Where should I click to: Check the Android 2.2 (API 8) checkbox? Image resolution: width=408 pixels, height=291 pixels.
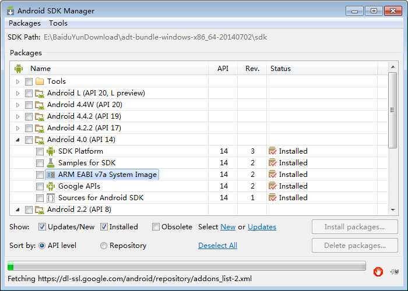point(29,210)
